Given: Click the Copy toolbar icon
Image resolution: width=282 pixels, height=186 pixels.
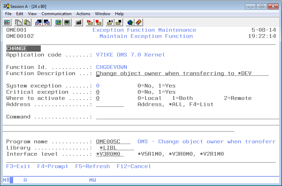Looking at the screenshot, I should tap(18, 22).
